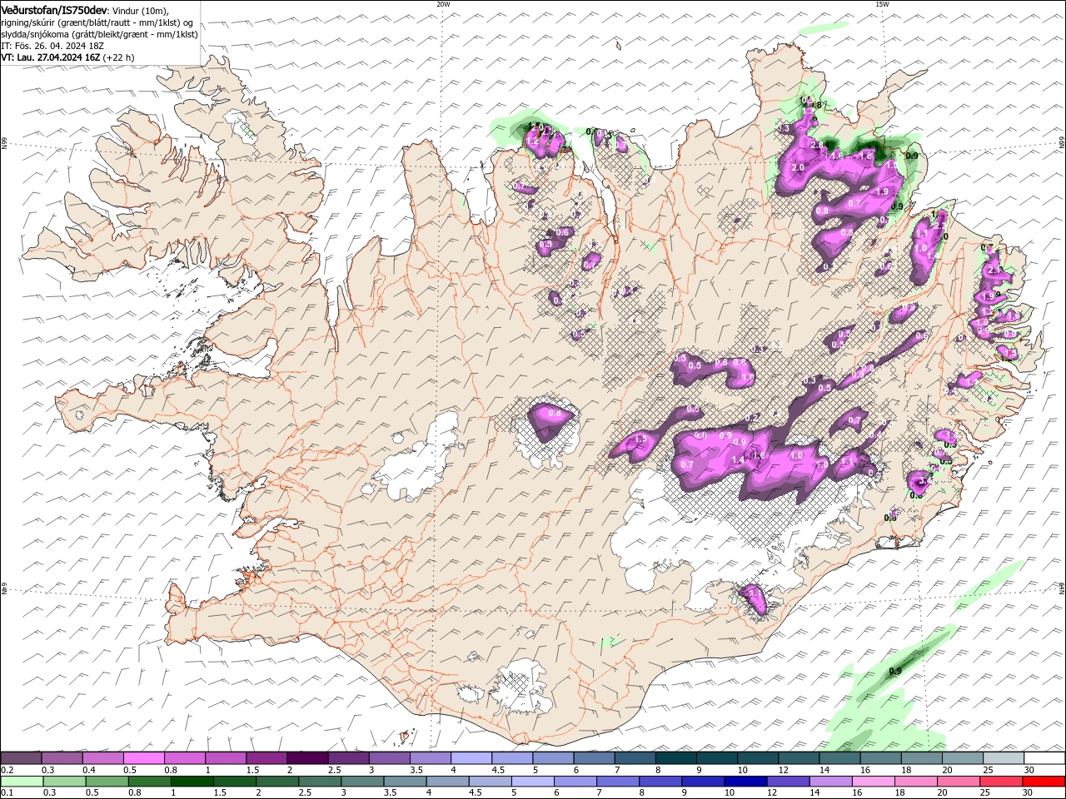The width and height of the screenshot is (1066, 799).
Task: Click the 'rigning/skúrir' legend description line
Action: pos(97,22)
